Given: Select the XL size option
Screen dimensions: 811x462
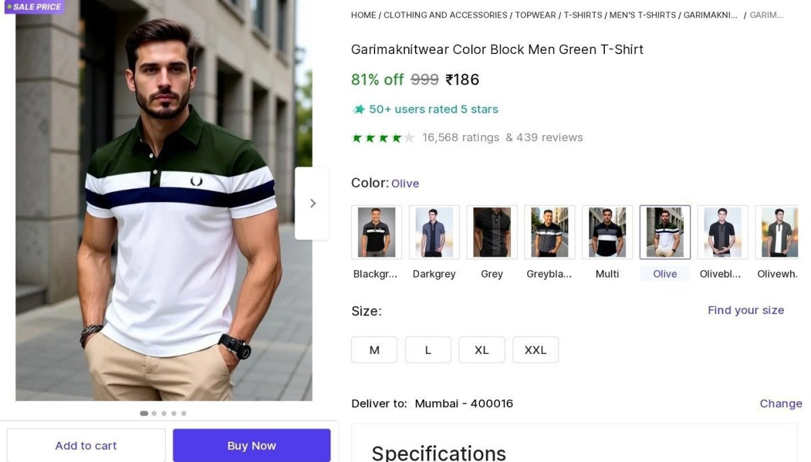Looking at the screenshot, I should pos(482,350).
